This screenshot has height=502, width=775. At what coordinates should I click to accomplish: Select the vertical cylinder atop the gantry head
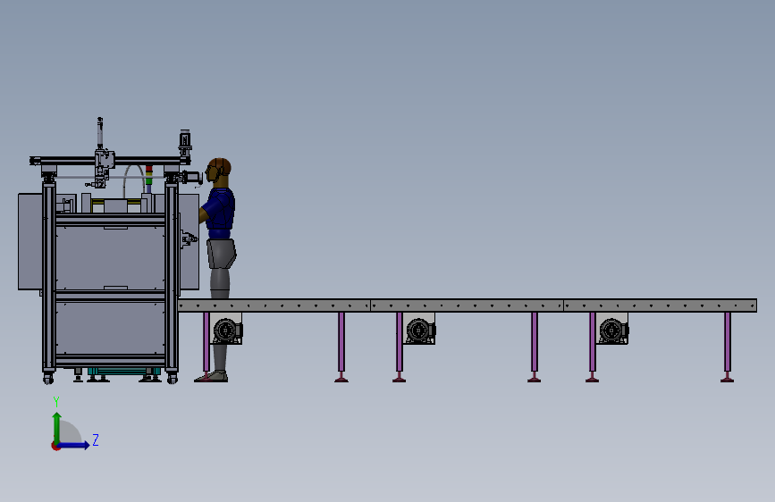coord(100,133)
